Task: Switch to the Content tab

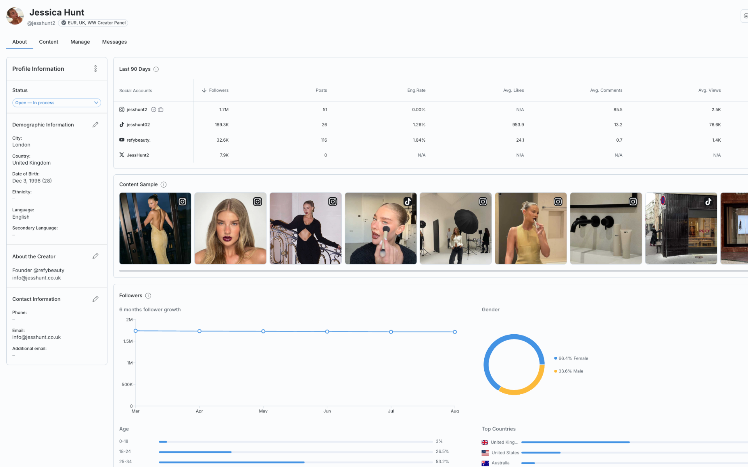Action: 48,42
